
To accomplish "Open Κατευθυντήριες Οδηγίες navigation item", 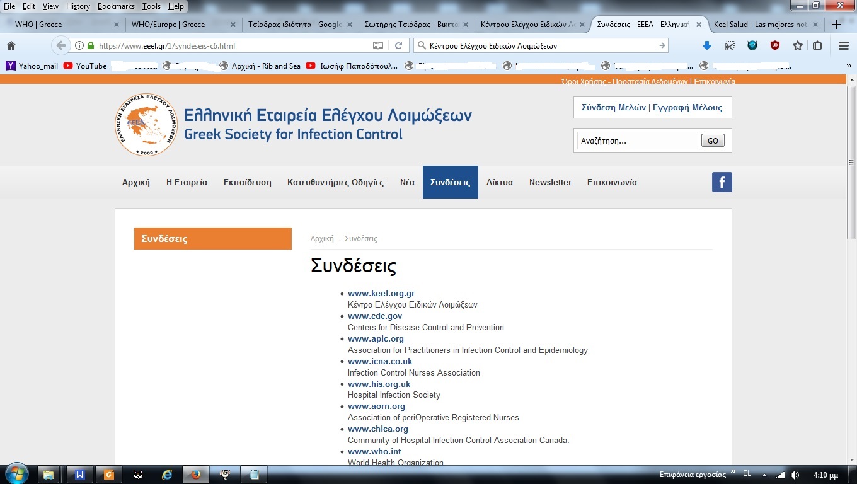I will point(335,182).
